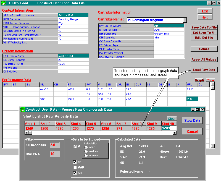
Task: Click down arrow of performance table scrollbar
Action: pos(213,146)
